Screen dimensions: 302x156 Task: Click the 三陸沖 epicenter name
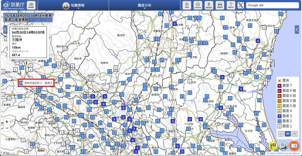pyautogui.click(x=17, y=39)
